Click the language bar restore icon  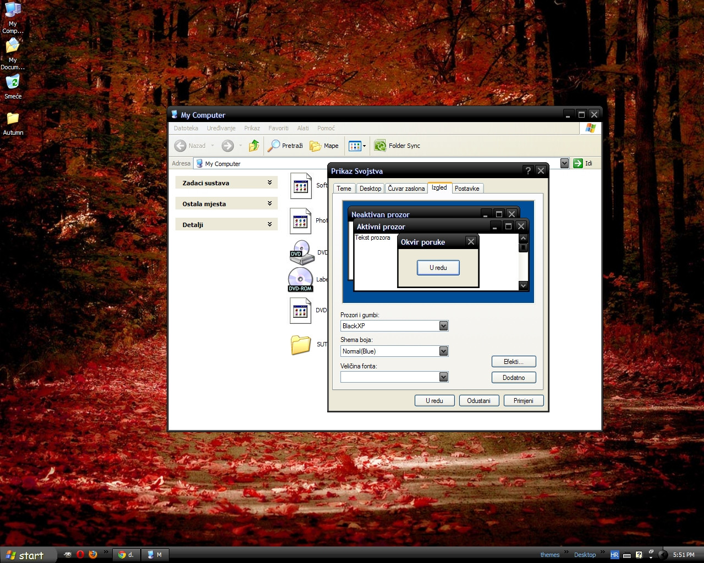pos(651,552)
